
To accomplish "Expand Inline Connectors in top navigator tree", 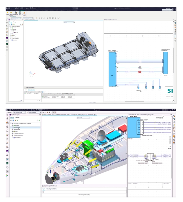I will click(x=11, y=37).
